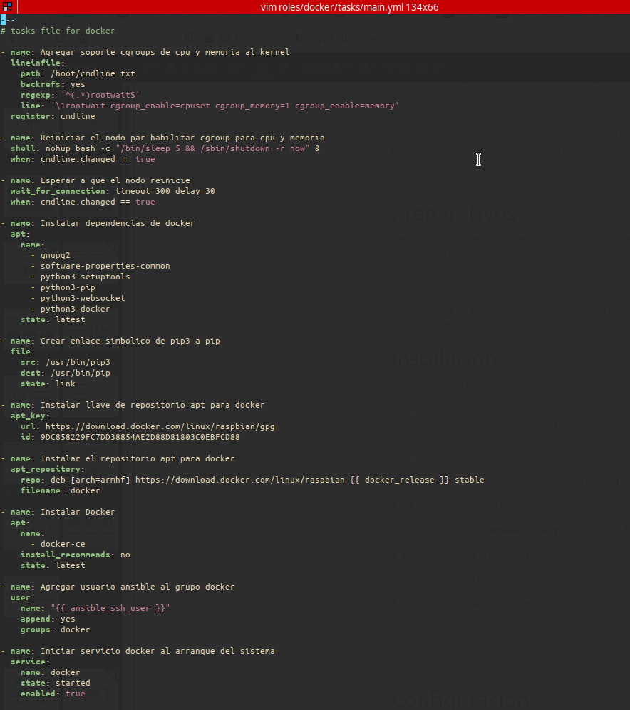Screen dimensions: 630x710
Task: Click the apt_repository repo deb line
Action: 249,479
